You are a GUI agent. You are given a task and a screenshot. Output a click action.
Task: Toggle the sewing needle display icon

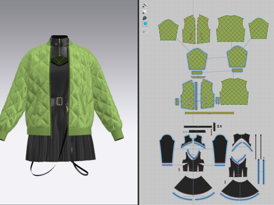[144, 5]
